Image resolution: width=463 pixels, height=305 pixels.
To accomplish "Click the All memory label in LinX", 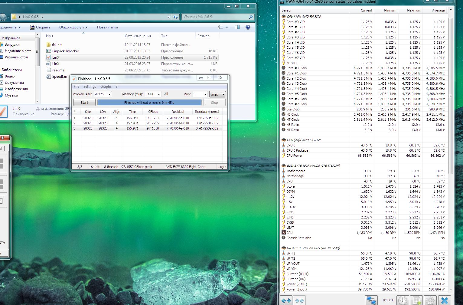I will [166, 94].
